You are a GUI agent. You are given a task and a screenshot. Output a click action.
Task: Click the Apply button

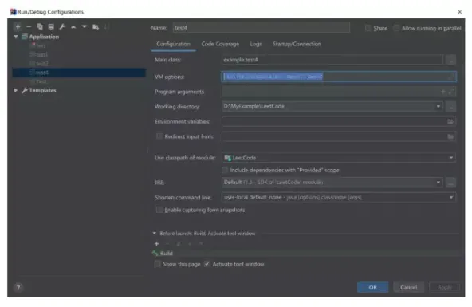click(x=444, y=287)
